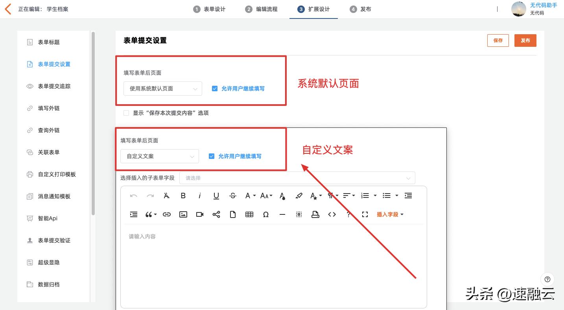Enable 显示"保存本次提交内容"选项 checkbox
Viewport: 564px width, 310px height.
(126, 113)
